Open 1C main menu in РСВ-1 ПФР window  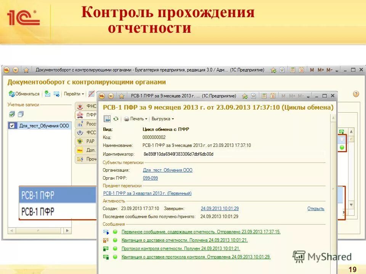tap(102, 96)
